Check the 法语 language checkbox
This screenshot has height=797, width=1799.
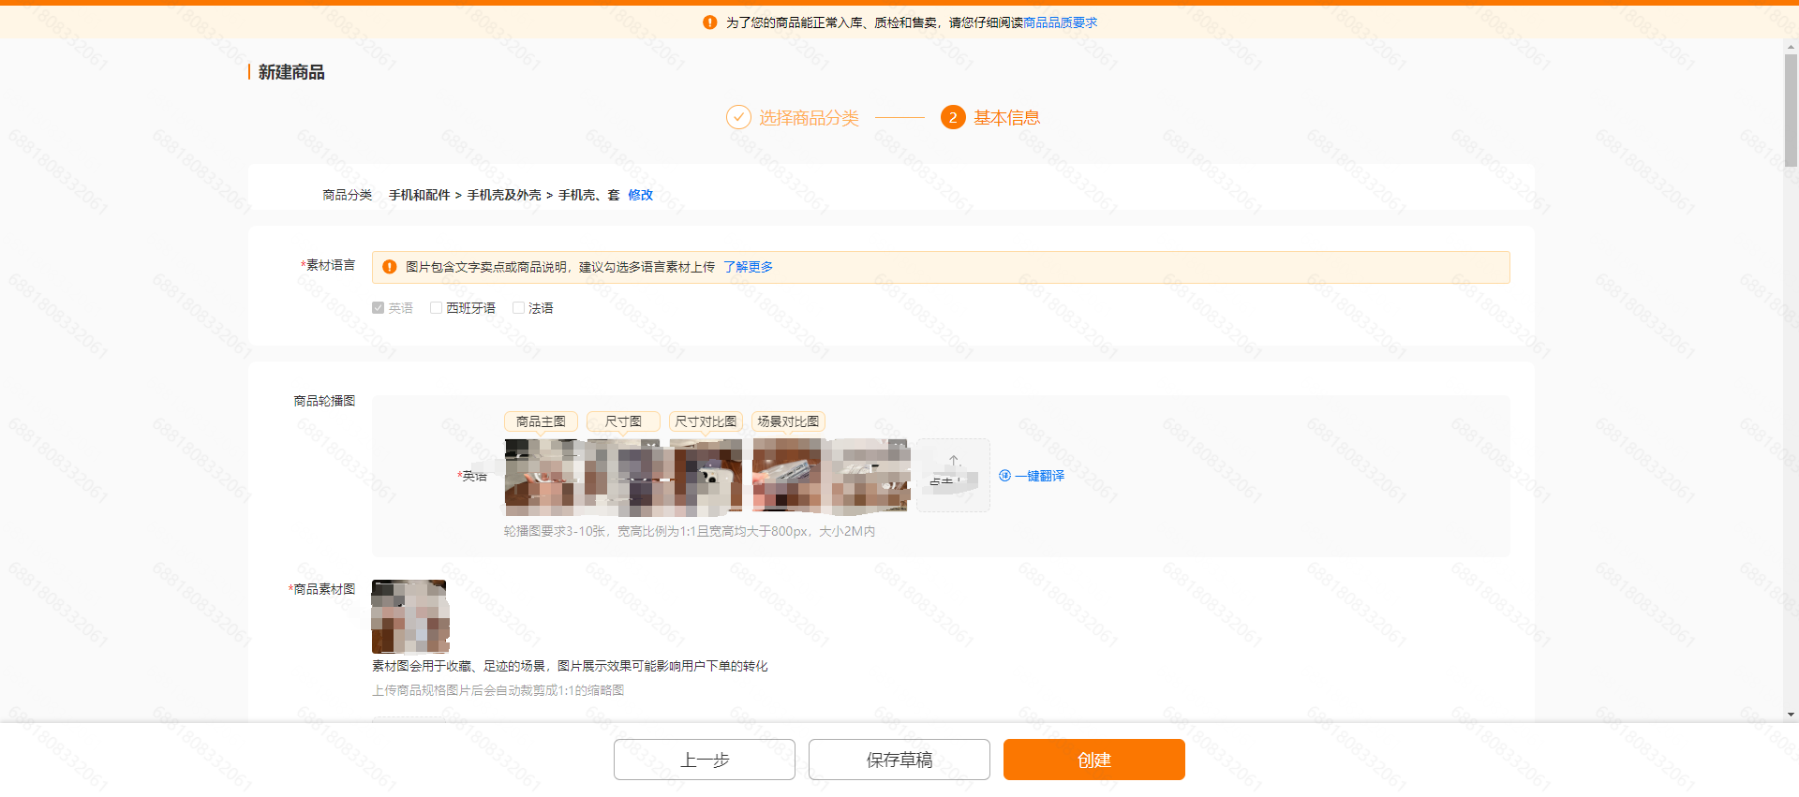click(518, 308)
